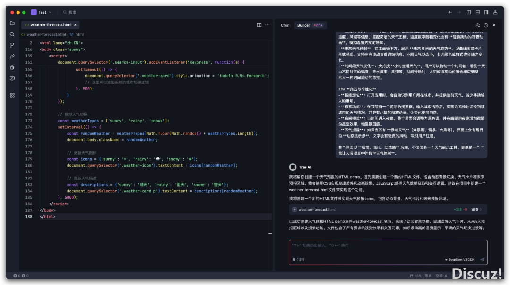Open the file Explorer in the sidebar
The height and width of the screenshot is (285, 510).
(x=12, y=24)
